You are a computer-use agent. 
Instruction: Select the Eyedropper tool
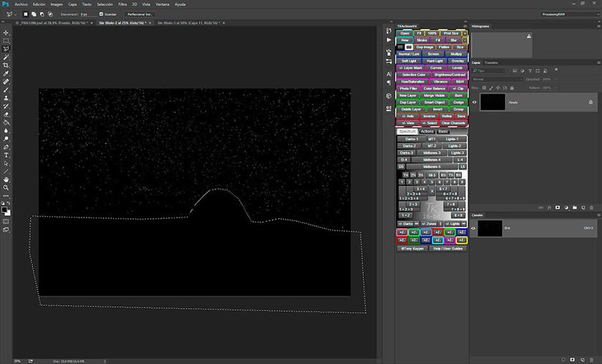coord(6,73)
